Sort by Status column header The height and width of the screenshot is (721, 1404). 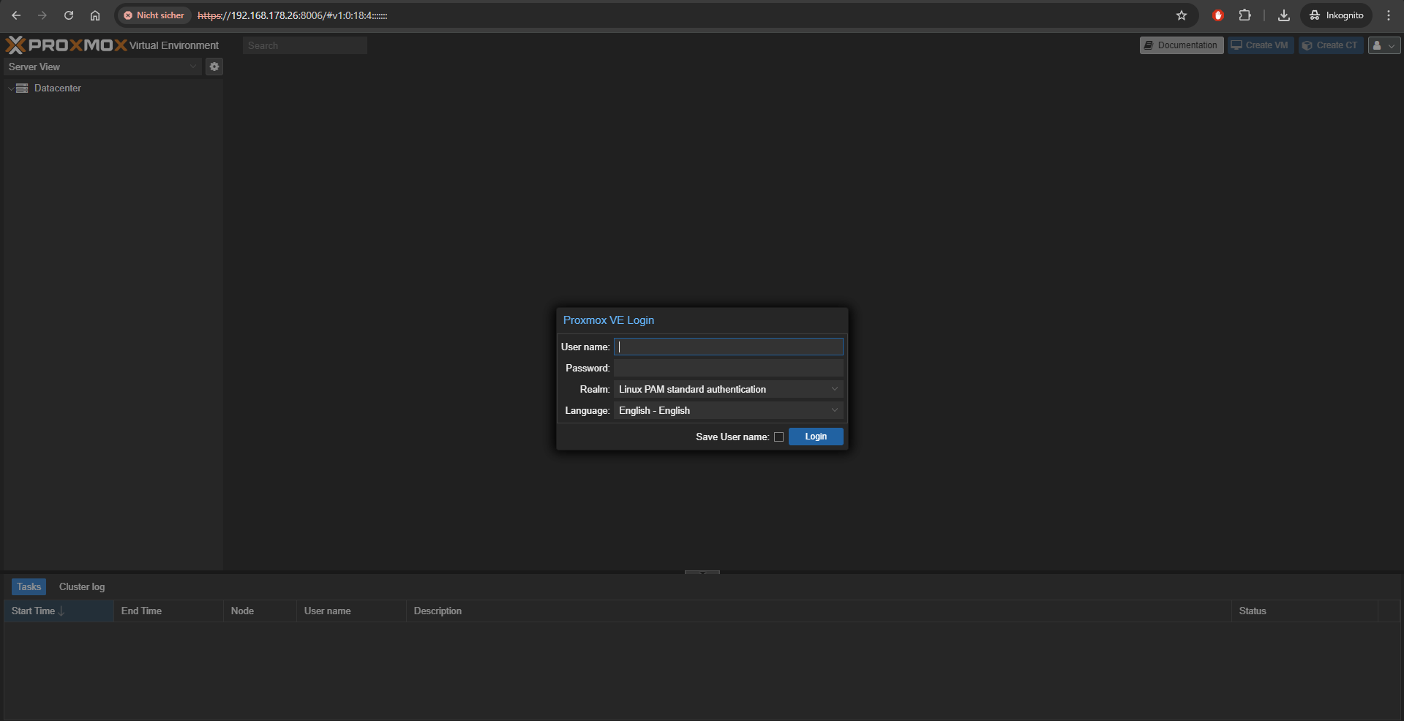click(1304, 611)
